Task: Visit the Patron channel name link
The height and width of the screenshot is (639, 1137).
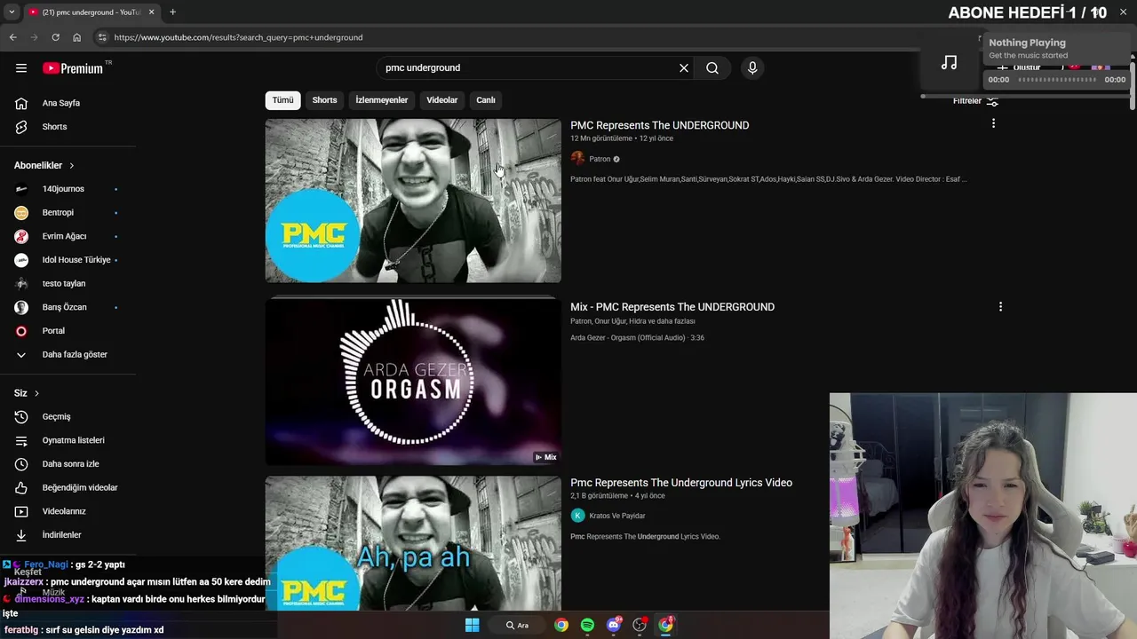Action: pyautogui.click(x=600, y=159)
